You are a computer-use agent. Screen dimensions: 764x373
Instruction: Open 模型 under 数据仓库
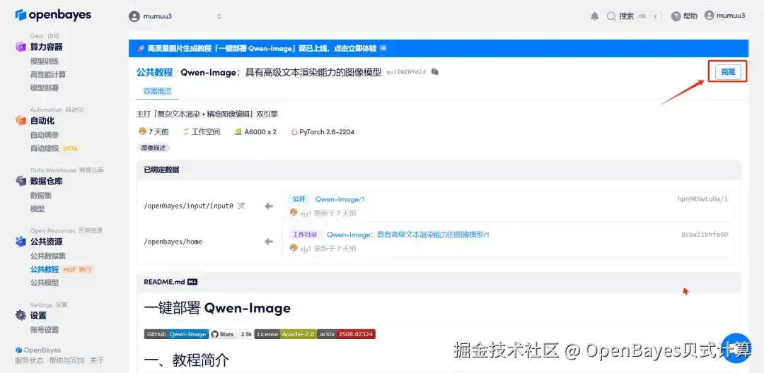[37, 208]
